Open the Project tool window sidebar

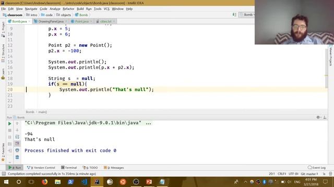[3, 29]
